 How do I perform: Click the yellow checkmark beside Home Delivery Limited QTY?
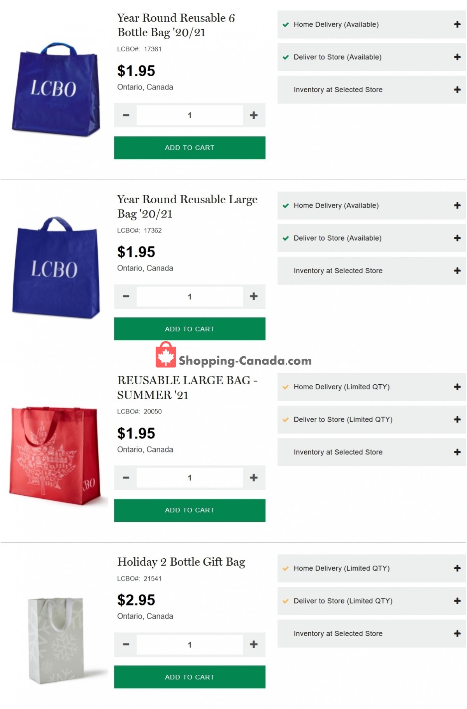286,387
